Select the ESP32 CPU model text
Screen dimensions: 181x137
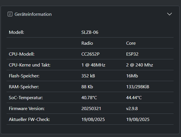point(132,54)
